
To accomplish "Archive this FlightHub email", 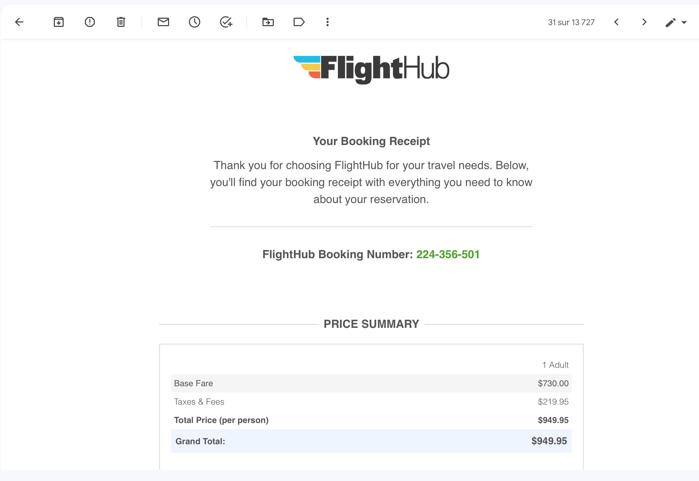I will click(59, 22).
